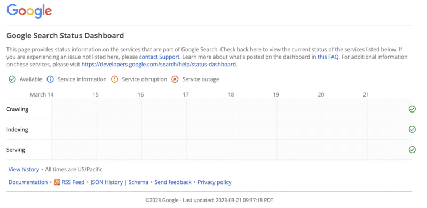Screen dimensions: 427x208
Task: Click the Serving row cell under date 18
Action: point(255,150)
